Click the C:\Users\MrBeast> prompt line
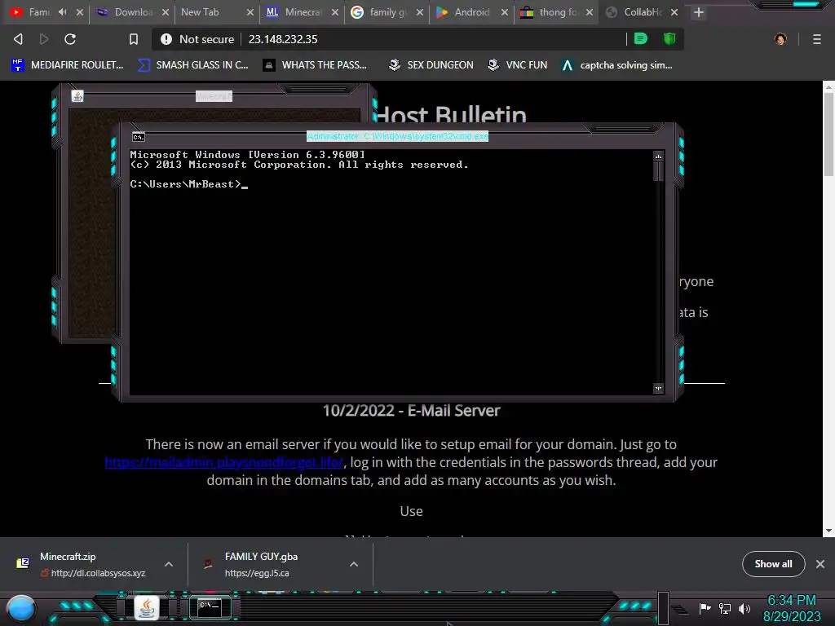Image resolution: width=835 pixels, height=626 pixels. 188,184
